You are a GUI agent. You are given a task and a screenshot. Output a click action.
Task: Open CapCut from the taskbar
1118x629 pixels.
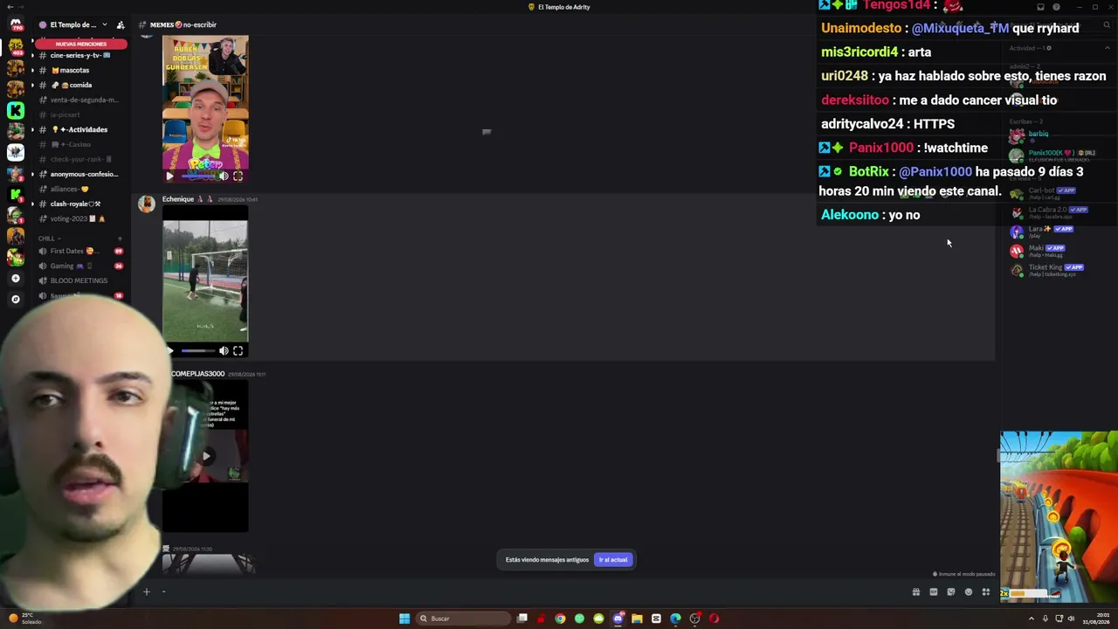pos(656,619)
